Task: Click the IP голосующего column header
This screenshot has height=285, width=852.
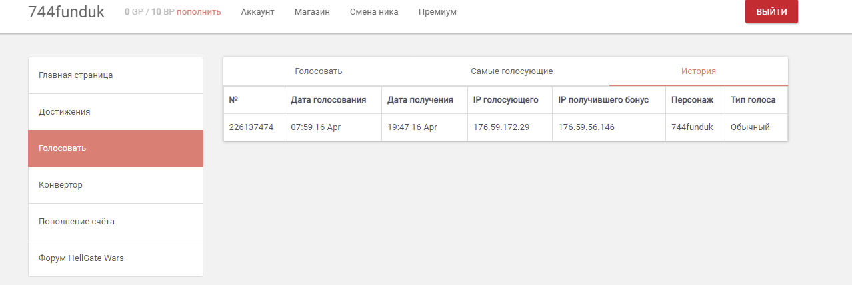Action: (506, 100)
